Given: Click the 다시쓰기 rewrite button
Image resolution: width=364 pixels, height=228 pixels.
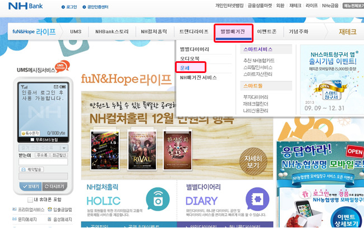Looking at the screenshot, I should pyautogui.click(x=55, y=186).
